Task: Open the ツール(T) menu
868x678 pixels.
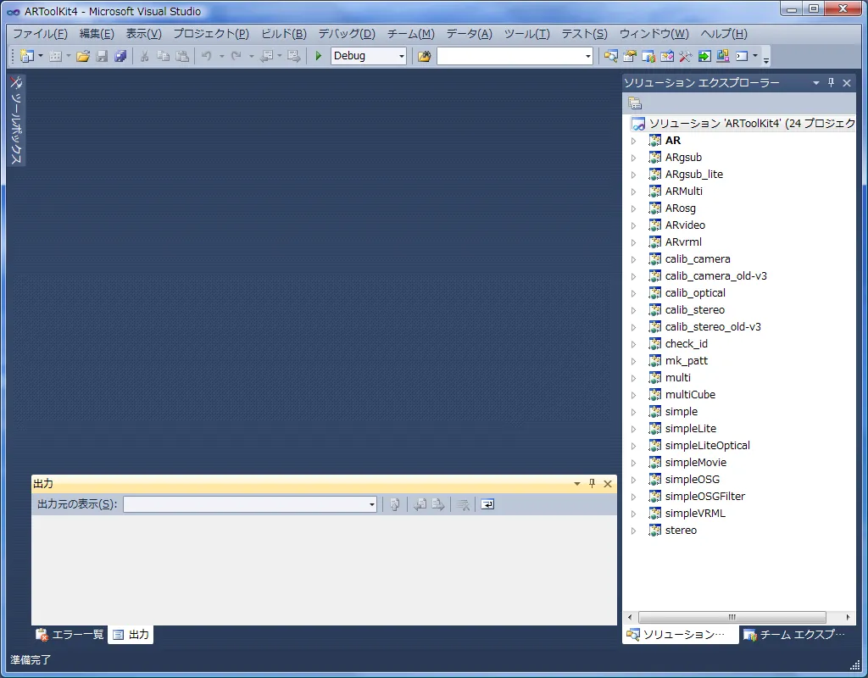Action: (526, 34)
